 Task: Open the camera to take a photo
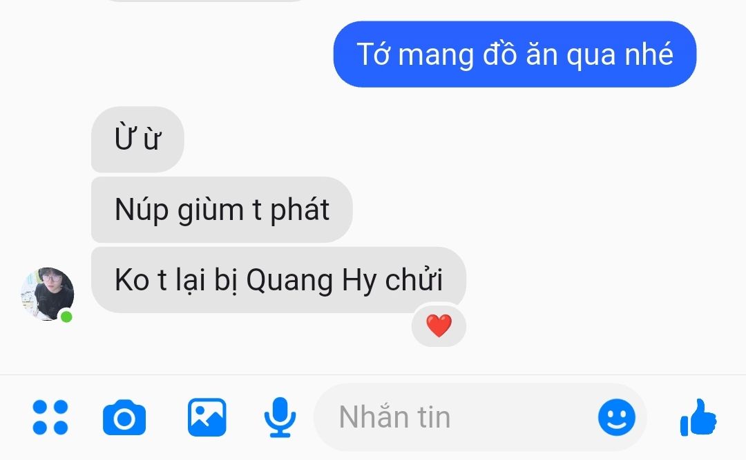pos(124,417)
